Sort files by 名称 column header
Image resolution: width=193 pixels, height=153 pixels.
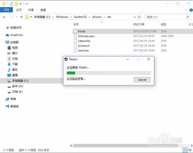(x=76, y=24)
